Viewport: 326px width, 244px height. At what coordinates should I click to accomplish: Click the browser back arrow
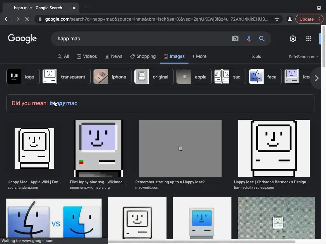[x=7, y=19]
